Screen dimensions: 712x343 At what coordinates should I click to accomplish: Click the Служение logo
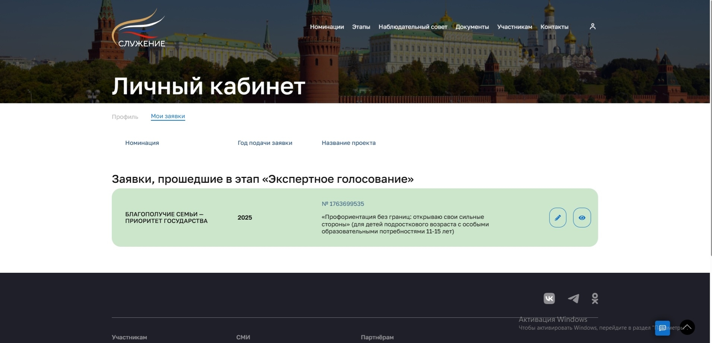click(139, 29)
